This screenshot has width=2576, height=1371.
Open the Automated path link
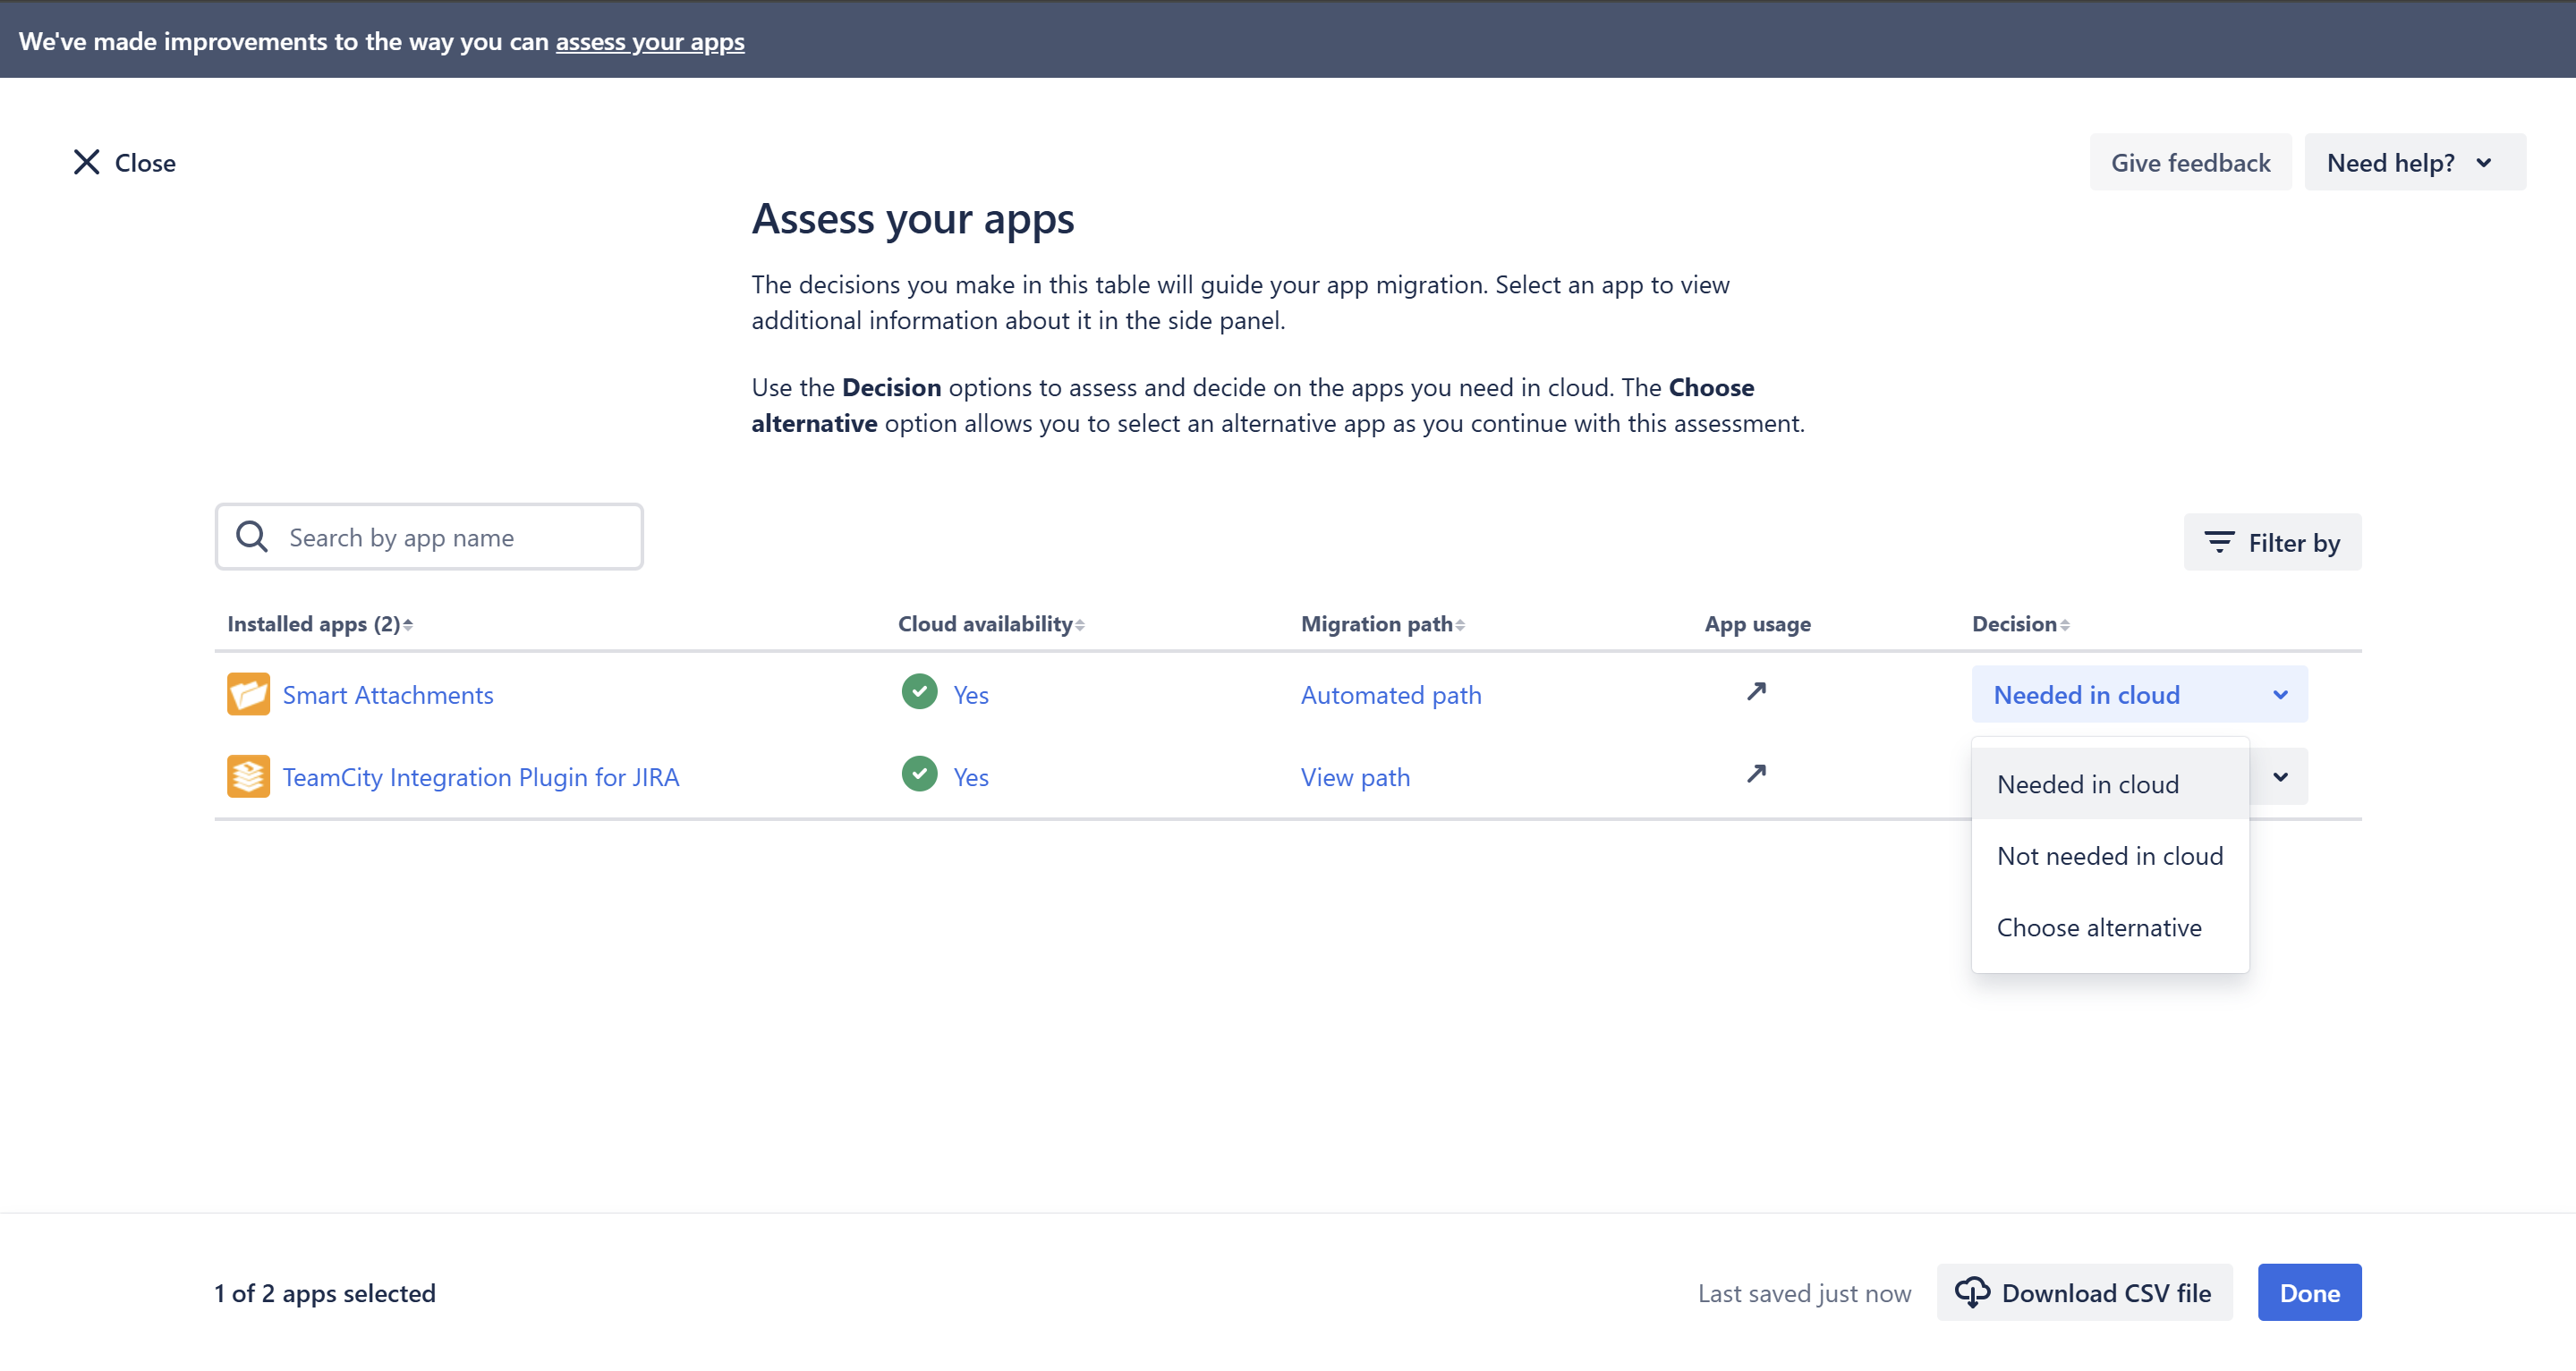click(1390, 695)
